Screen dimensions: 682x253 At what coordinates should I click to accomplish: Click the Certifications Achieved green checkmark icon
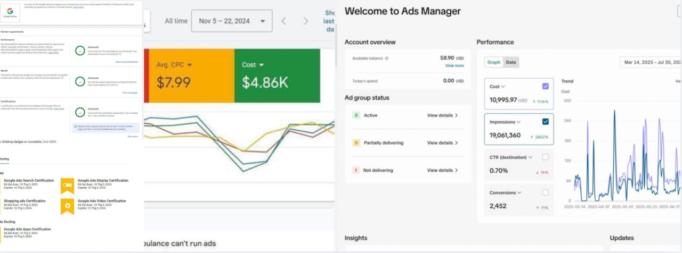(x=80, y=112)
